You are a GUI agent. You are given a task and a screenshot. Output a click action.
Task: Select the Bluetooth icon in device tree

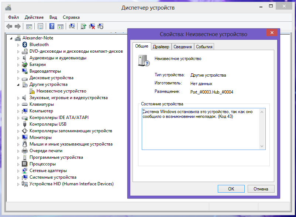[25, 45]
